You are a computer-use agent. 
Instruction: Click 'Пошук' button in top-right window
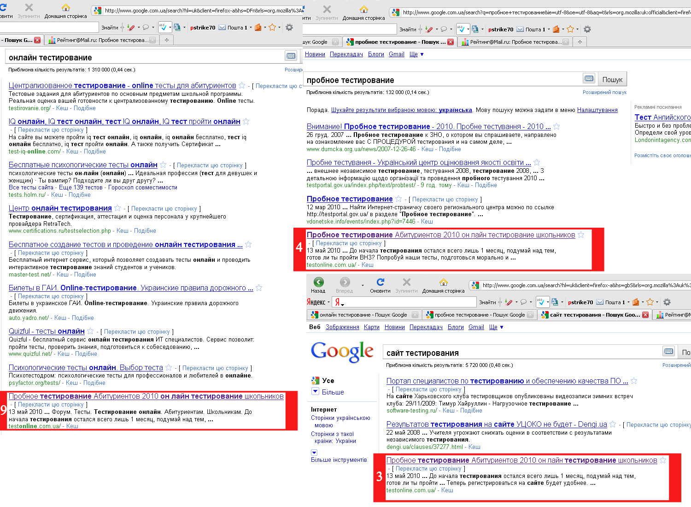coord(612,79)
